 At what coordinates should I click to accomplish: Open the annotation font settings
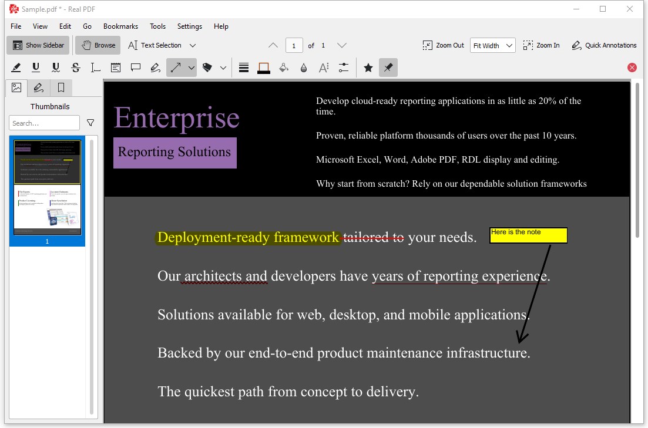[x=324, y=68]
